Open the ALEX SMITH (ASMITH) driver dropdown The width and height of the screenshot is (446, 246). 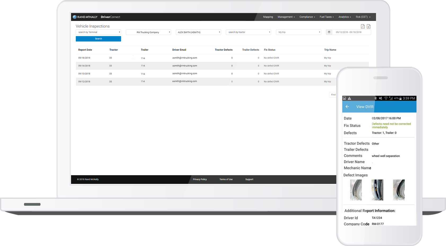[198, 32]
